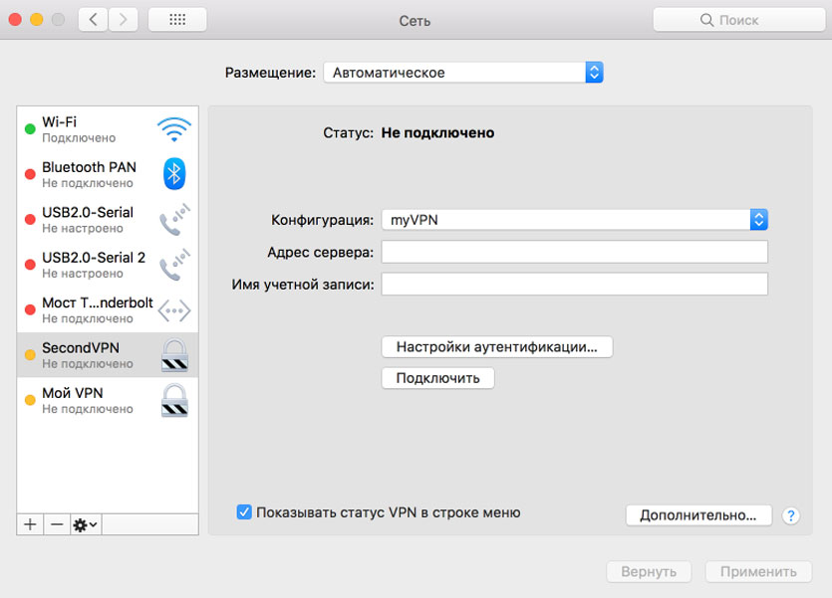This screenshot has width=832, height=598.
Task: Click the Wi-Fi signal icon in sidebar
Action: (174, 129)
